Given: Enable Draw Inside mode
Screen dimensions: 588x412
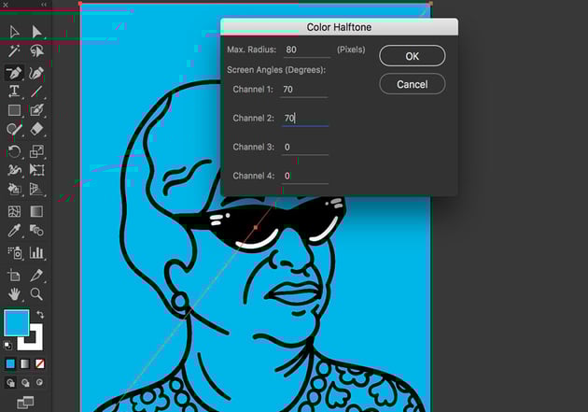Looking at the screenshot, I should coord(39,383).
